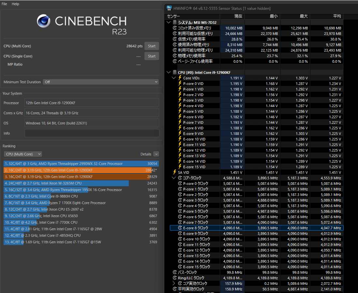Screen dimensions: 358x293
Task: Start the CPU (Single Core) test
Action: click(x=152, y=56)
